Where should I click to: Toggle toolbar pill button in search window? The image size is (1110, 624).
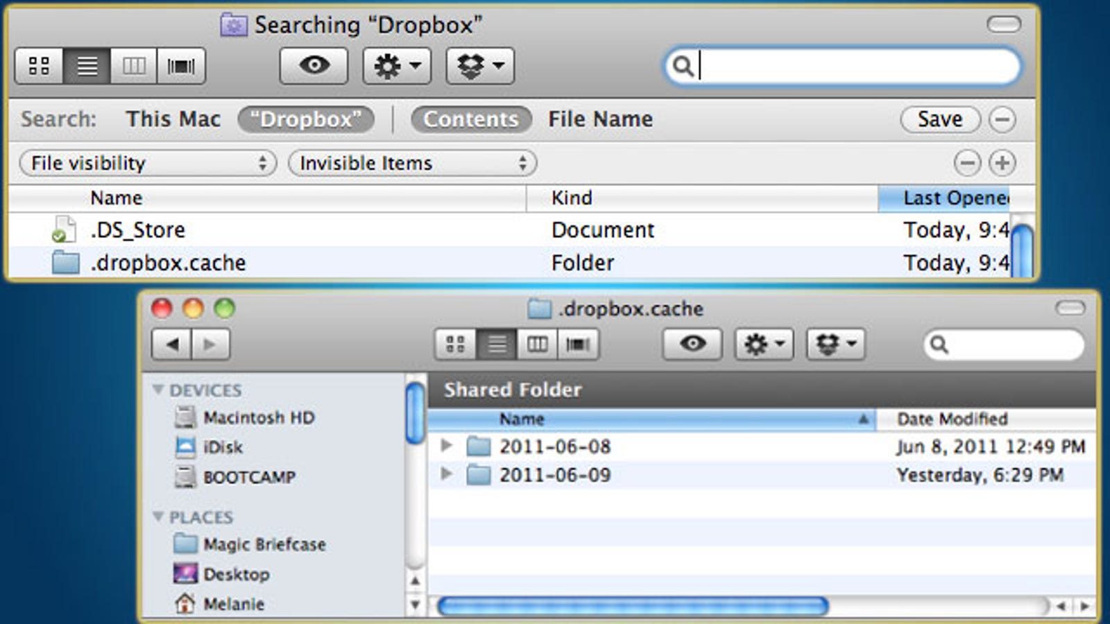click(x=1003, y=25)
